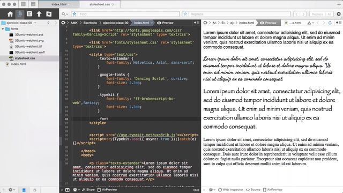The width and height of the screenshot is (343, 193).
Task: Click the wildcard star in Replace field
Action: [x=185, y=14]
